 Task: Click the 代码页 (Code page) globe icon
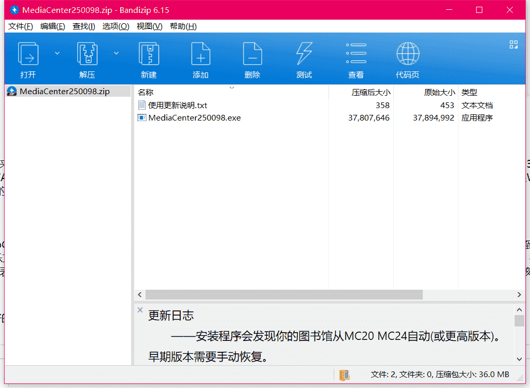408,54
